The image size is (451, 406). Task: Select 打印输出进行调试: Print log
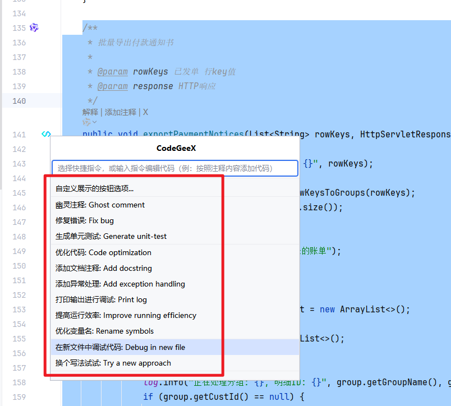click(x=175, y=299)
